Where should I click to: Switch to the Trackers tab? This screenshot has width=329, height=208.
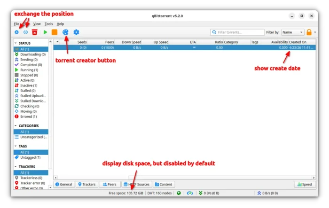click(87, 185)
